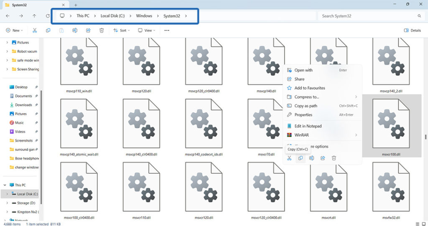Click the New button
Image resolution: width=428 pixels, height=226 pixels.
coord(14,30)
